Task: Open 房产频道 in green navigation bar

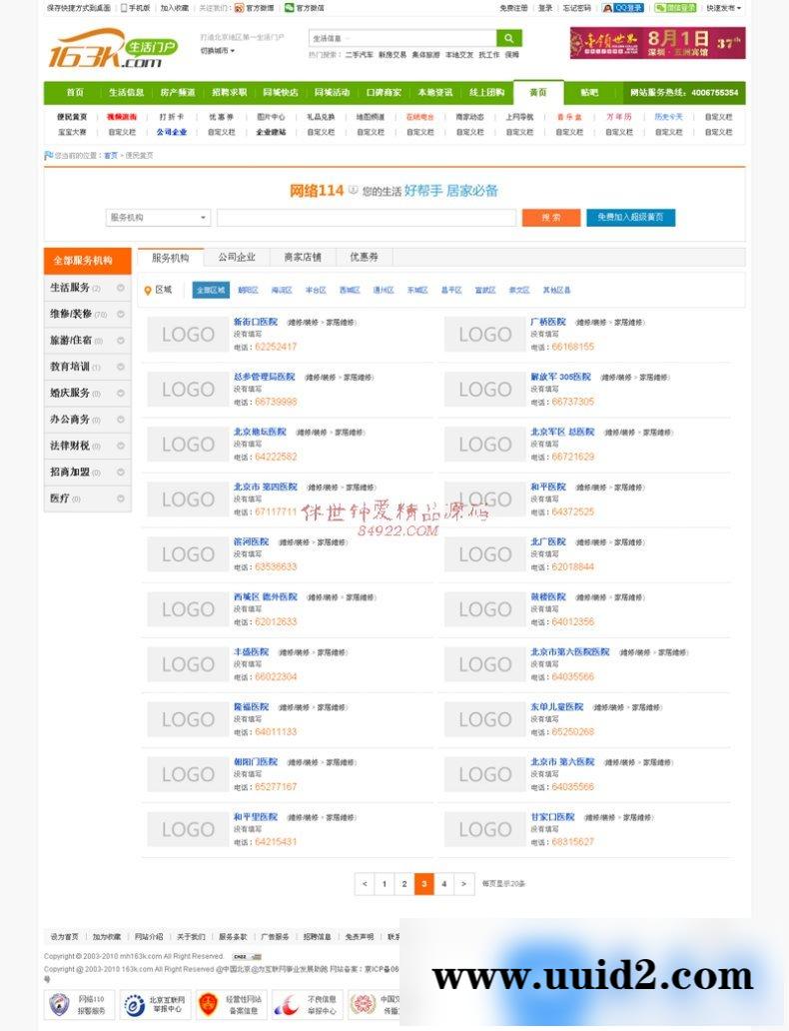Action: click(178, 93)
